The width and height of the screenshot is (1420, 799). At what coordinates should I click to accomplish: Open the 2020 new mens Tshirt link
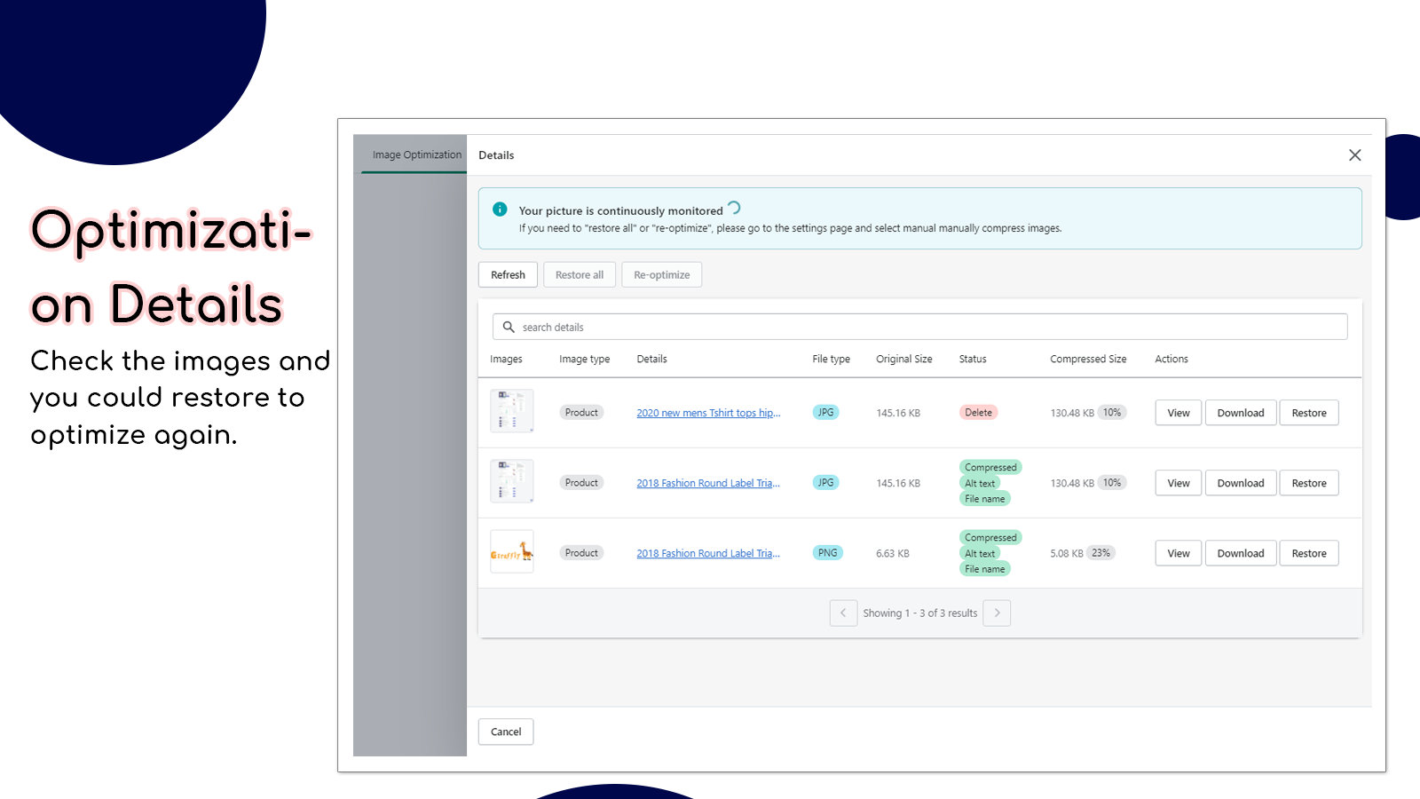point(708,413)
